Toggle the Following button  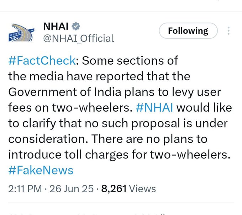click(188, 31)
